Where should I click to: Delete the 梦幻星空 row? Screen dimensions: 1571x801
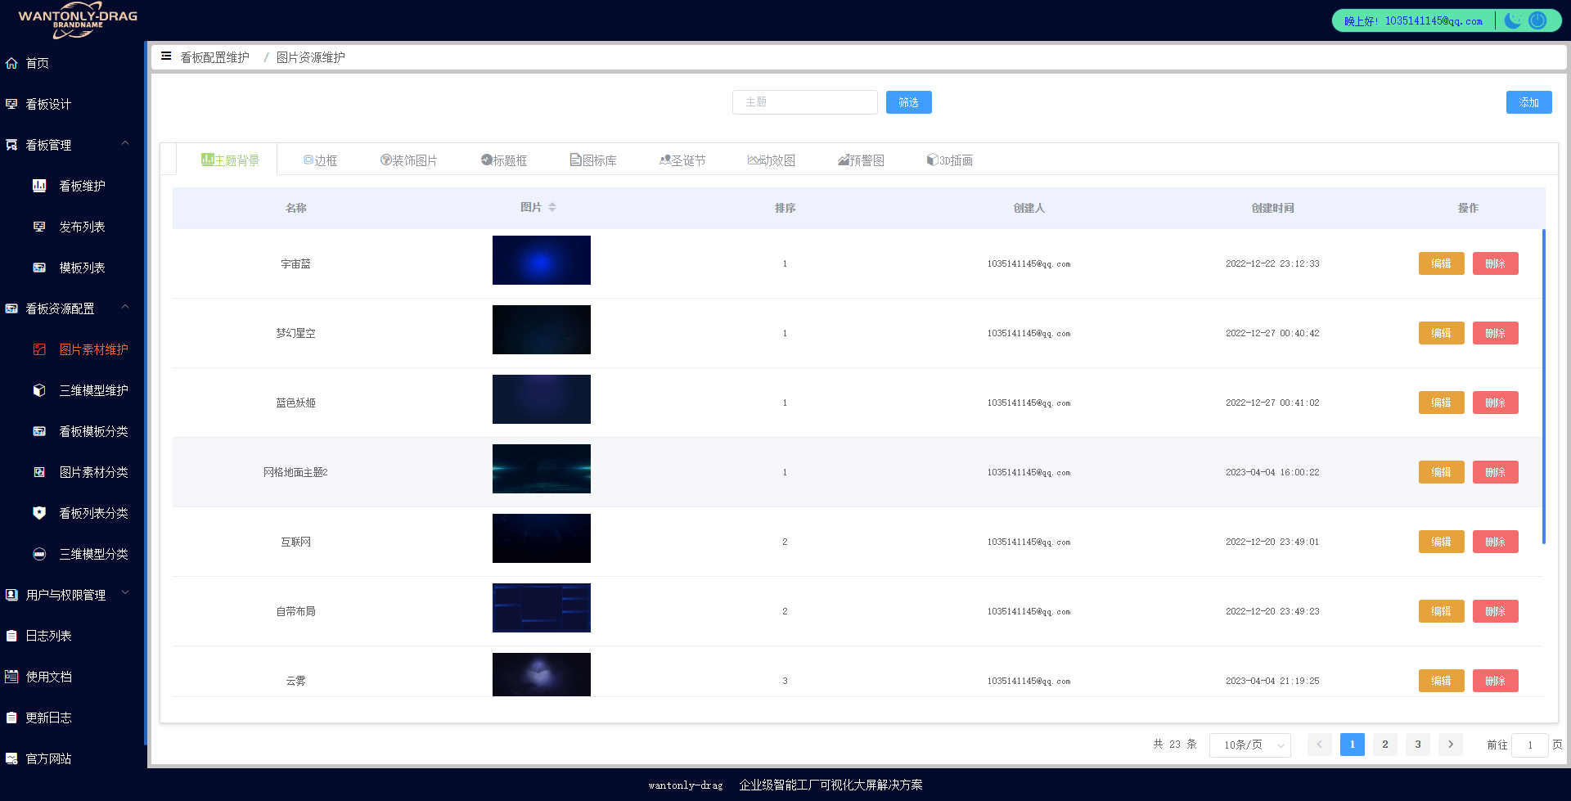(x=1495, y=333)
